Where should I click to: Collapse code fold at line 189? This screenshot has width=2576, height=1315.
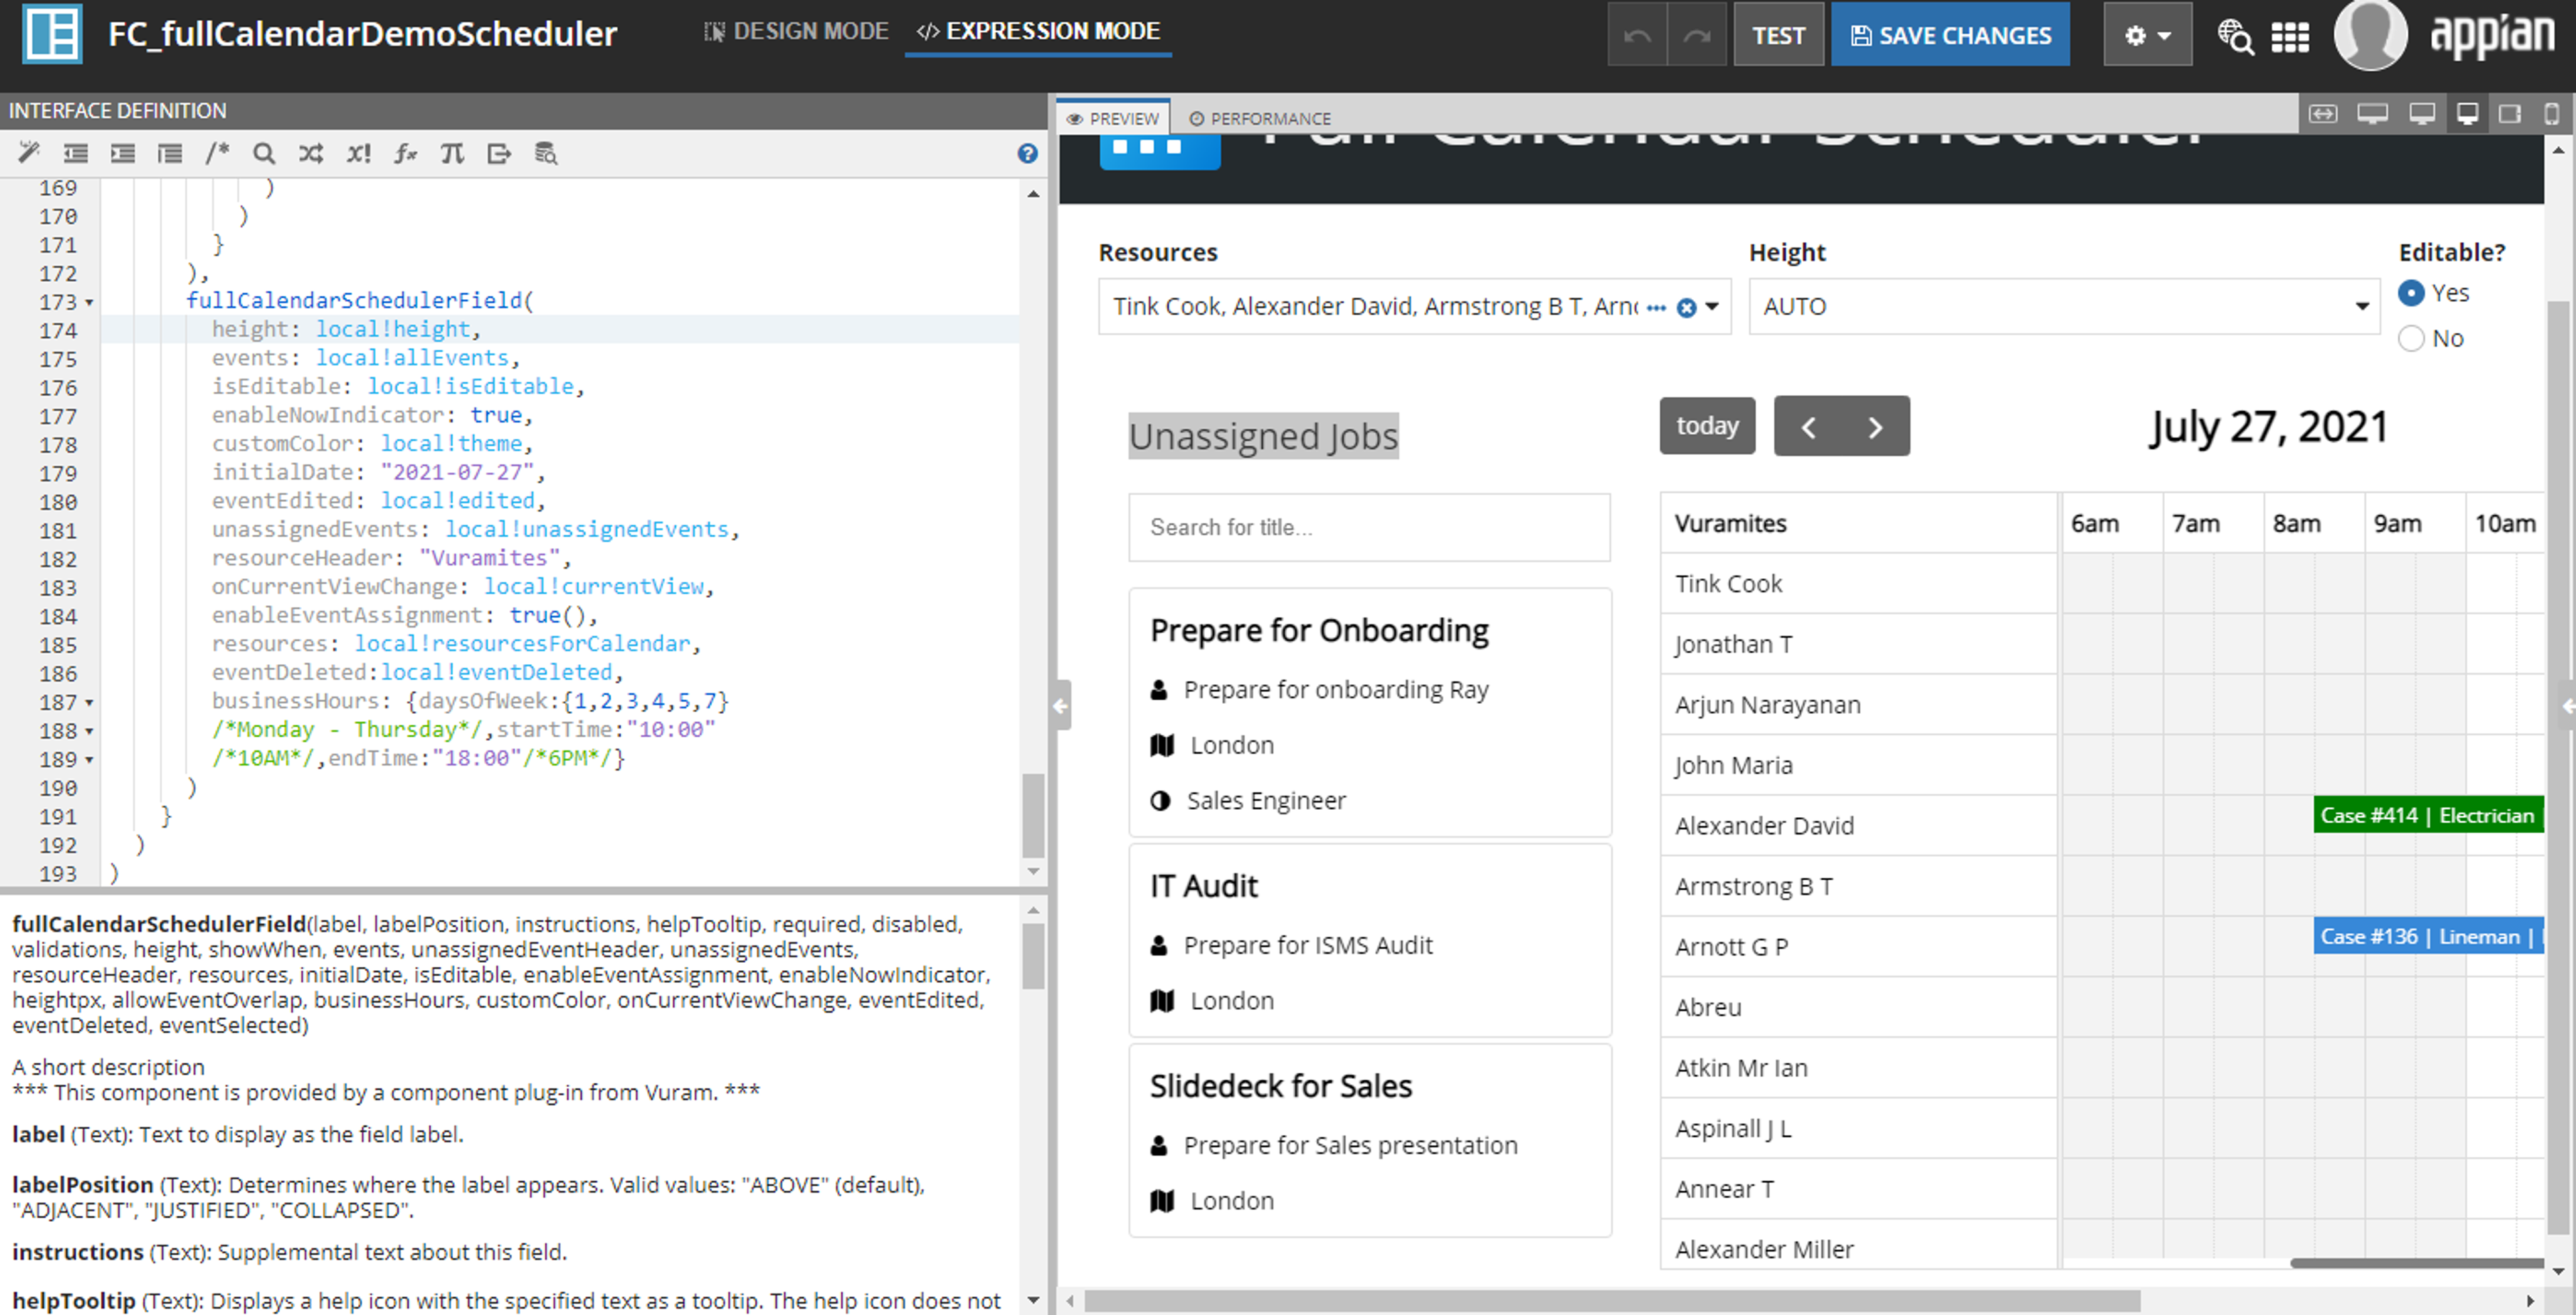[x=89, y=760]
